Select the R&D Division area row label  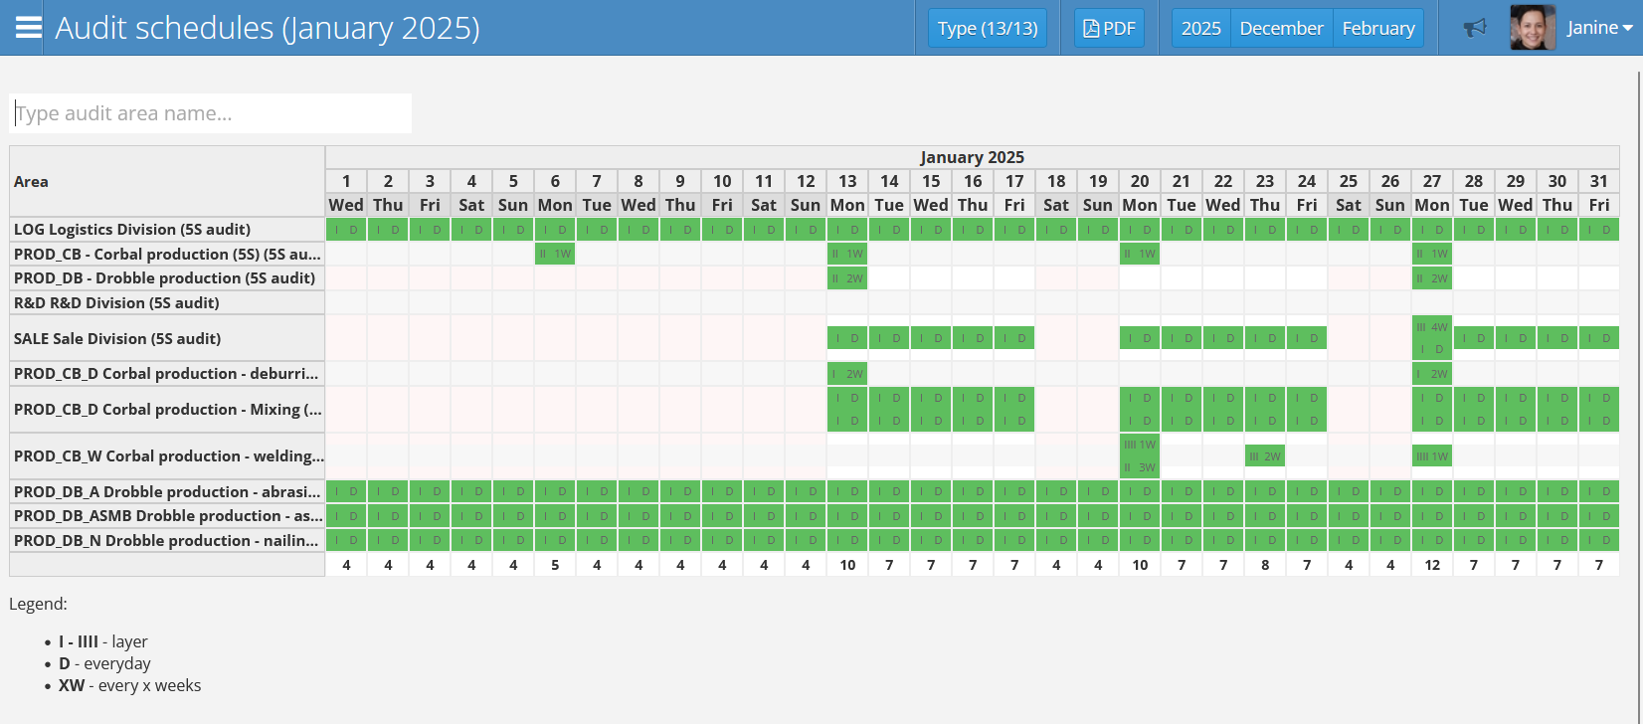(116, 303)
